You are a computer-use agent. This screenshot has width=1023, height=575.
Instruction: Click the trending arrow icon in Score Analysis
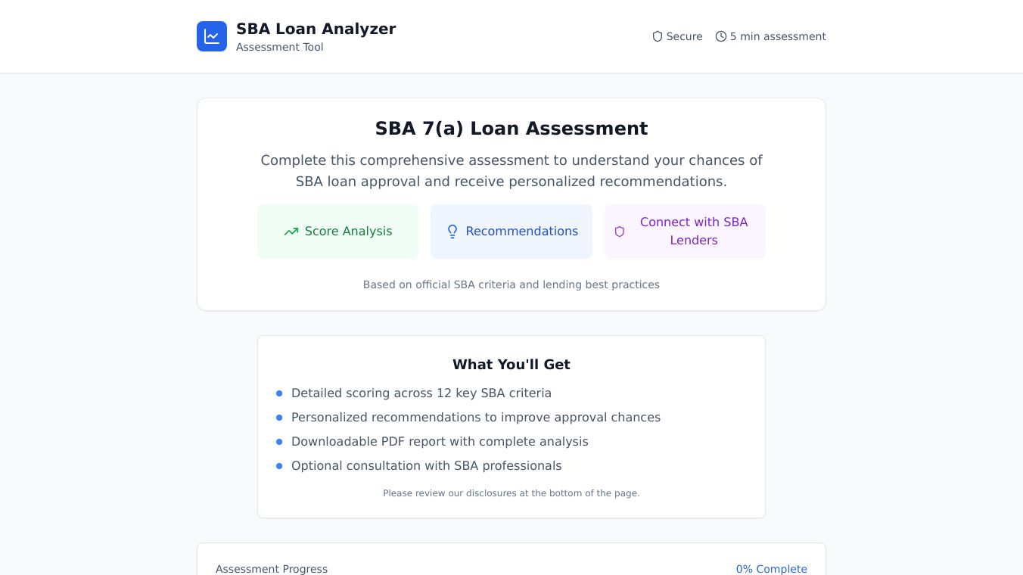291,232
